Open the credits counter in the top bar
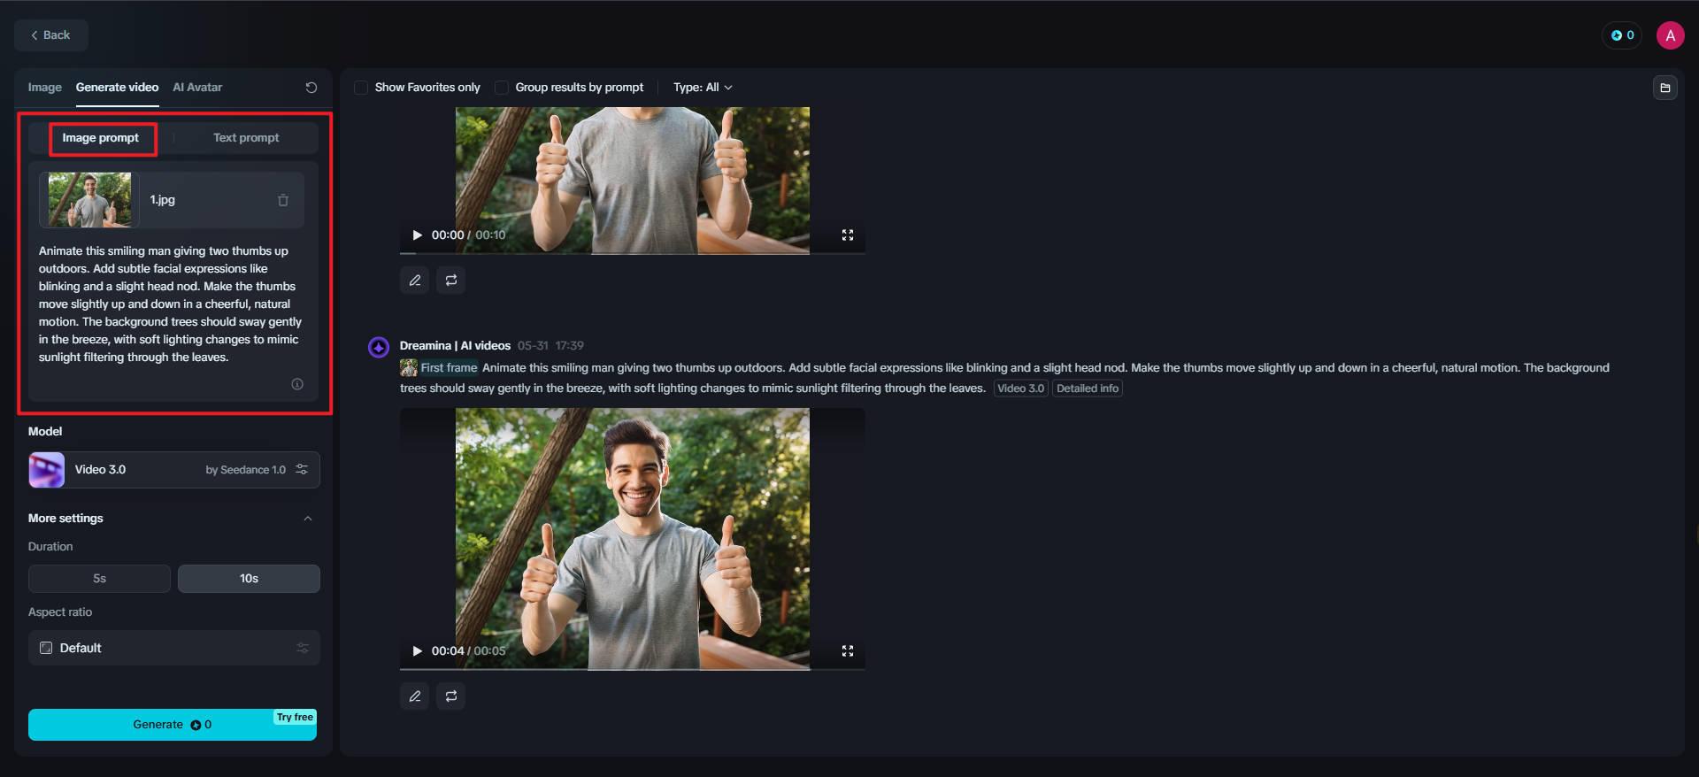Image resolution: width=1699 pixels, height=777 pixels. 1622,35
